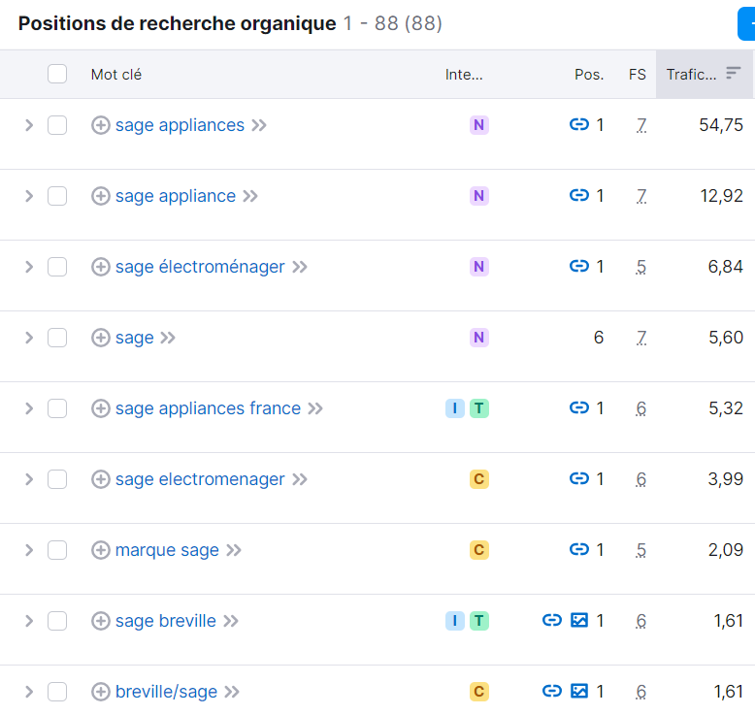The image size is (755, 715).
Task: Check the sage row checkbox
Action: [57, 338]
